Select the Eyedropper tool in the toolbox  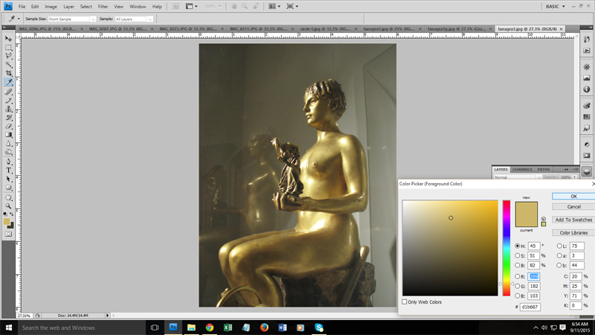(8, 82)
